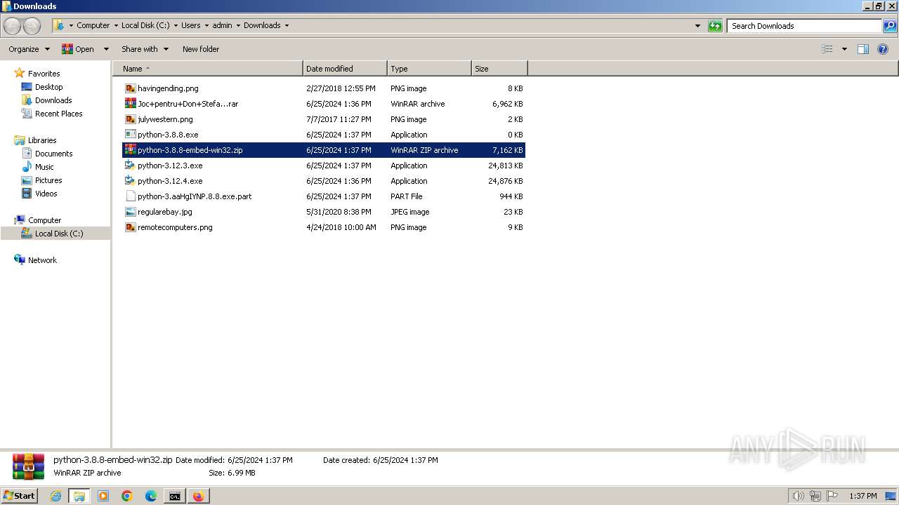
Task: Open command prompt taskbar icon
Action: point(175,496)
